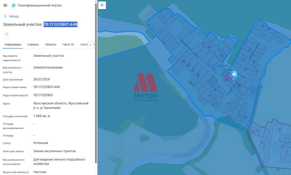
Task: Go back via the Назад link
Action: (x=14, y=16)
